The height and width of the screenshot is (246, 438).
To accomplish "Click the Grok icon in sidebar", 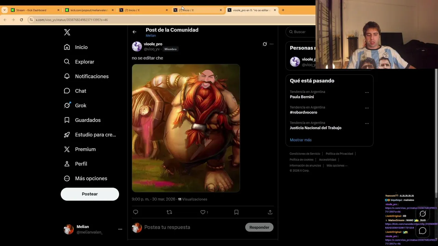I will click(67, 106).
